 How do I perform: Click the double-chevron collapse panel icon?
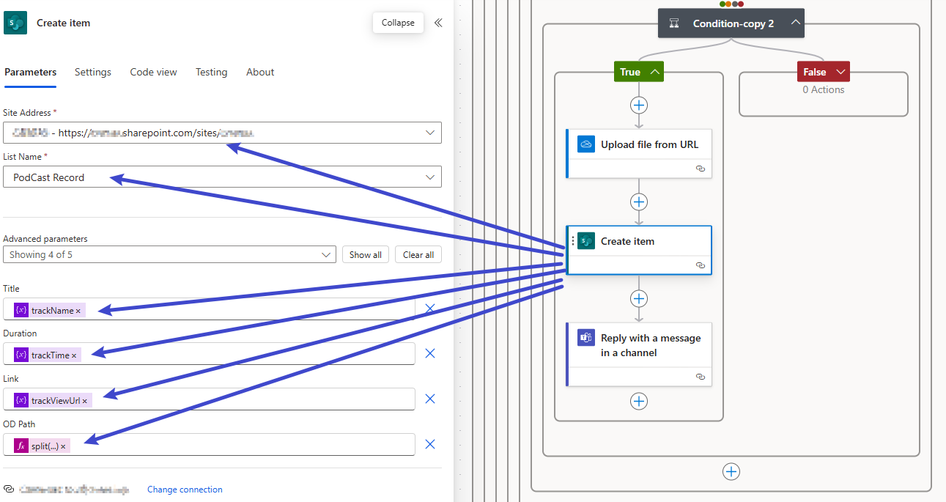[438, 23]
